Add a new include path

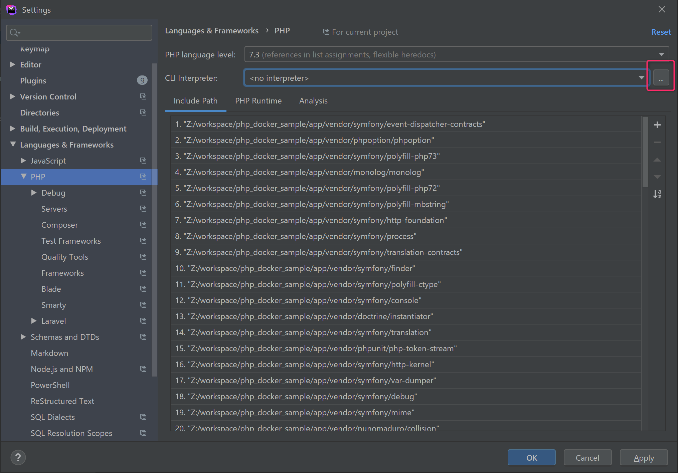pyautogui.click(x=657, y=125)
